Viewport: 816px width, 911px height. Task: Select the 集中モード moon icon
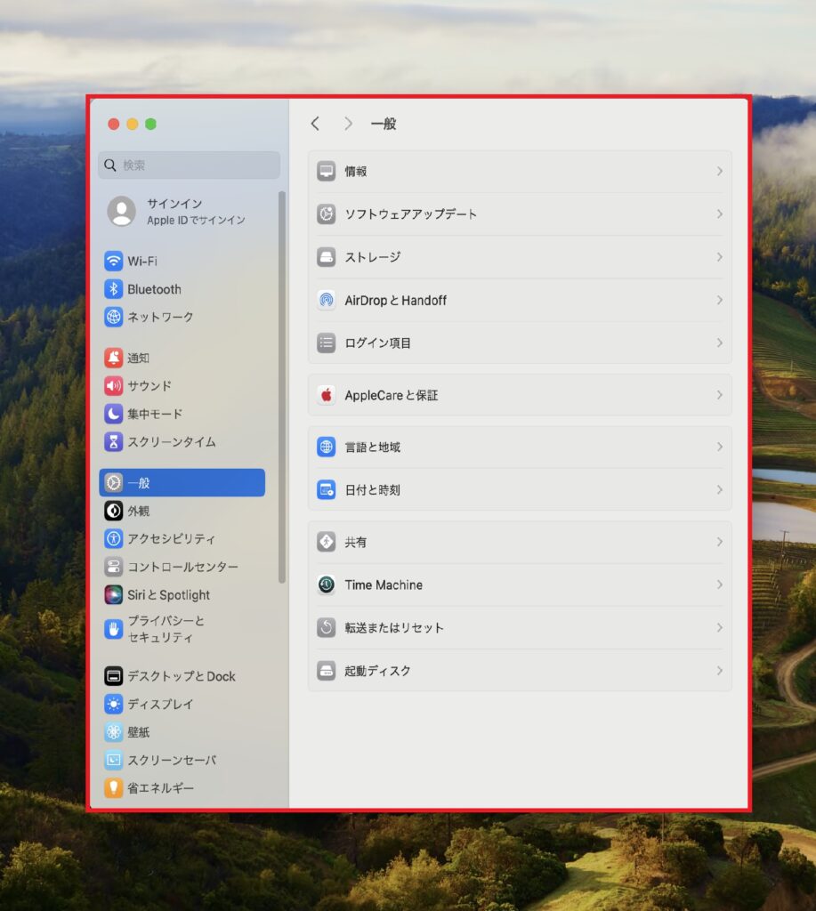coord(113,414)
